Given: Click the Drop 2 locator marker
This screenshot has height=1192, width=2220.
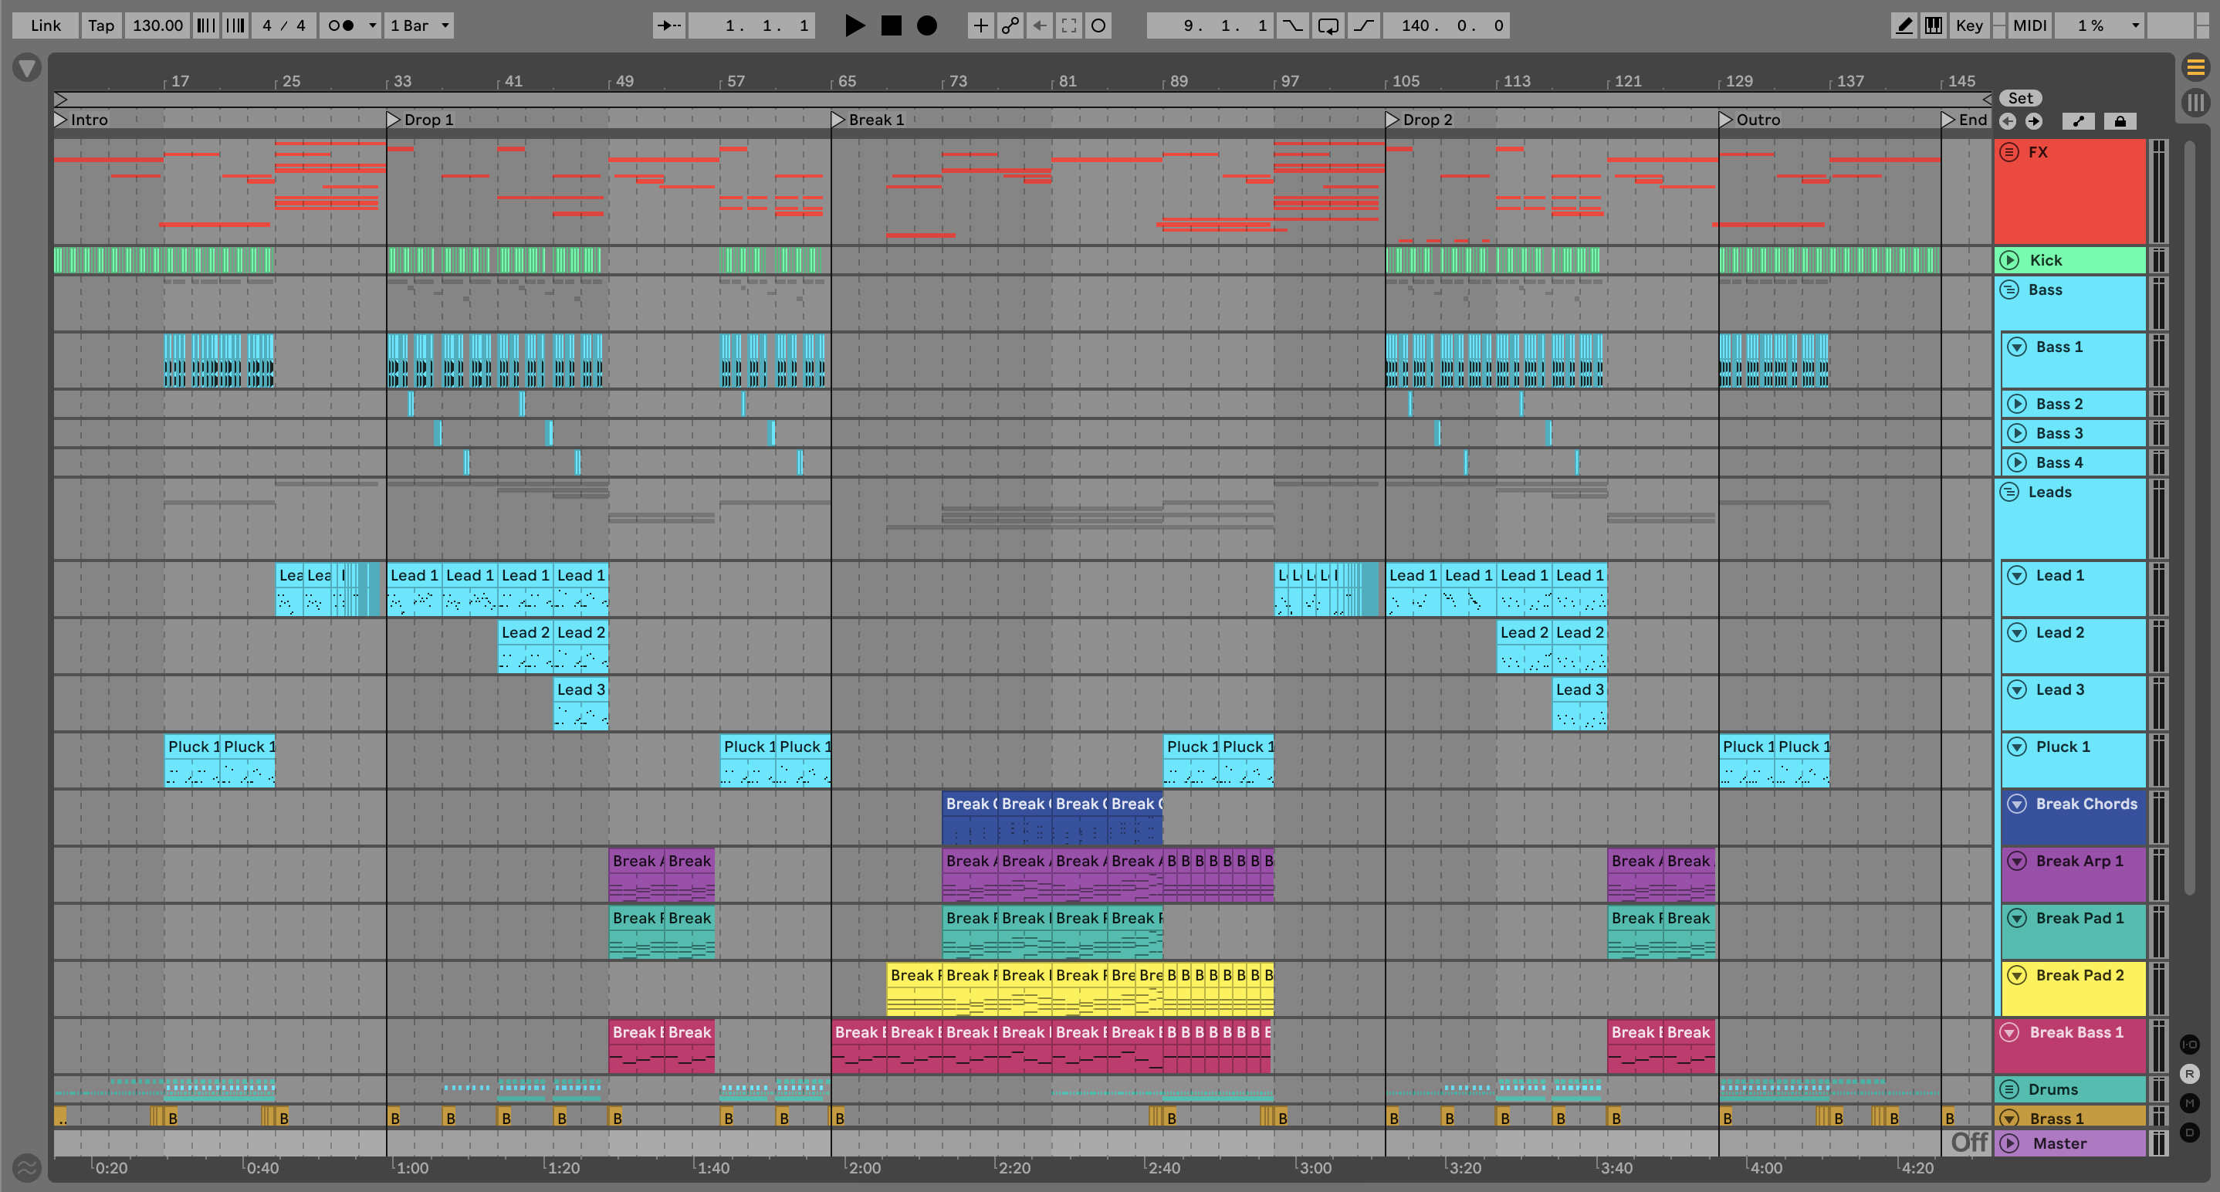Looking at the screenshot, I should tap(1393, 120).
